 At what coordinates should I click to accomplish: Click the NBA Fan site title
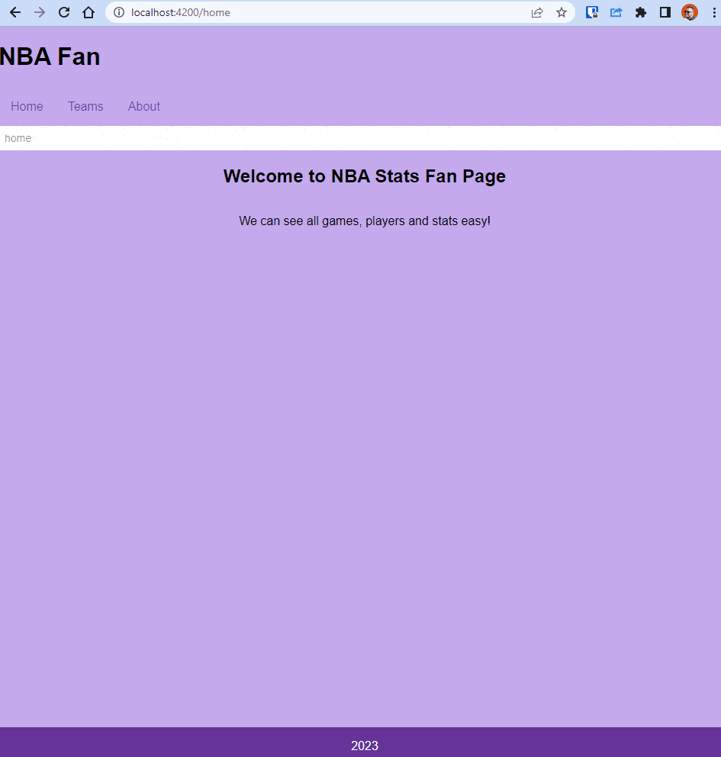50,56
